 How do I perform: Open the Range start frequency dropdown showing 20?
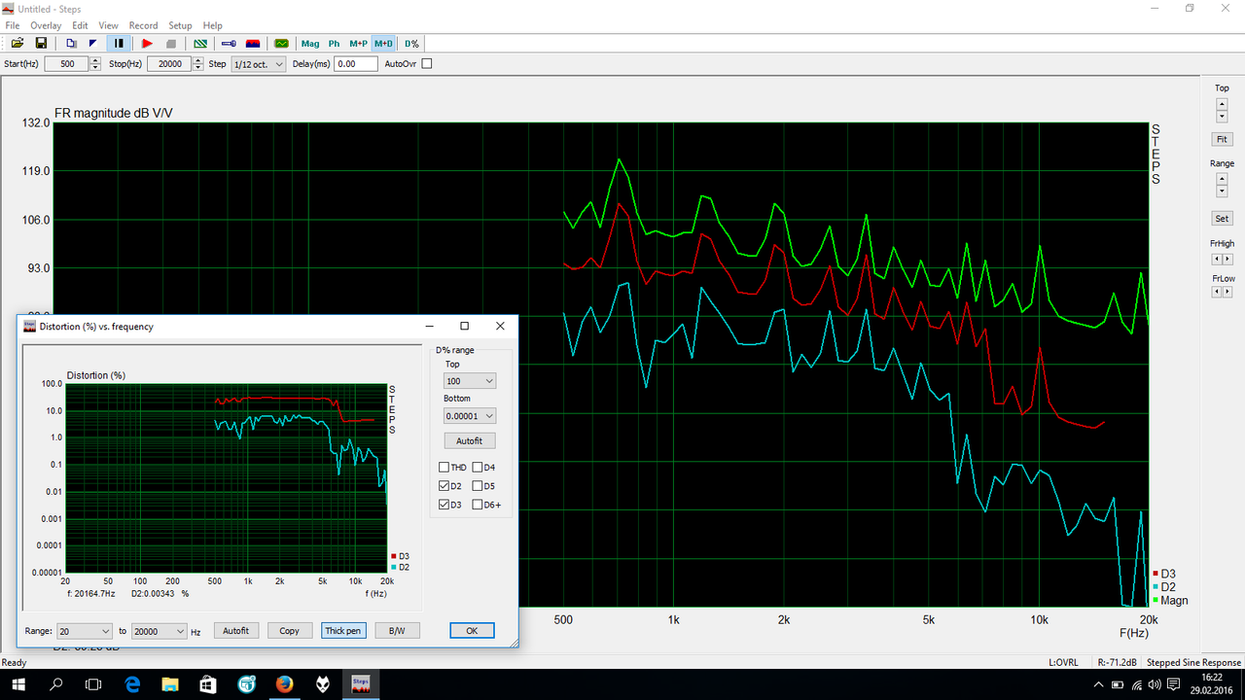click(84, 631)
